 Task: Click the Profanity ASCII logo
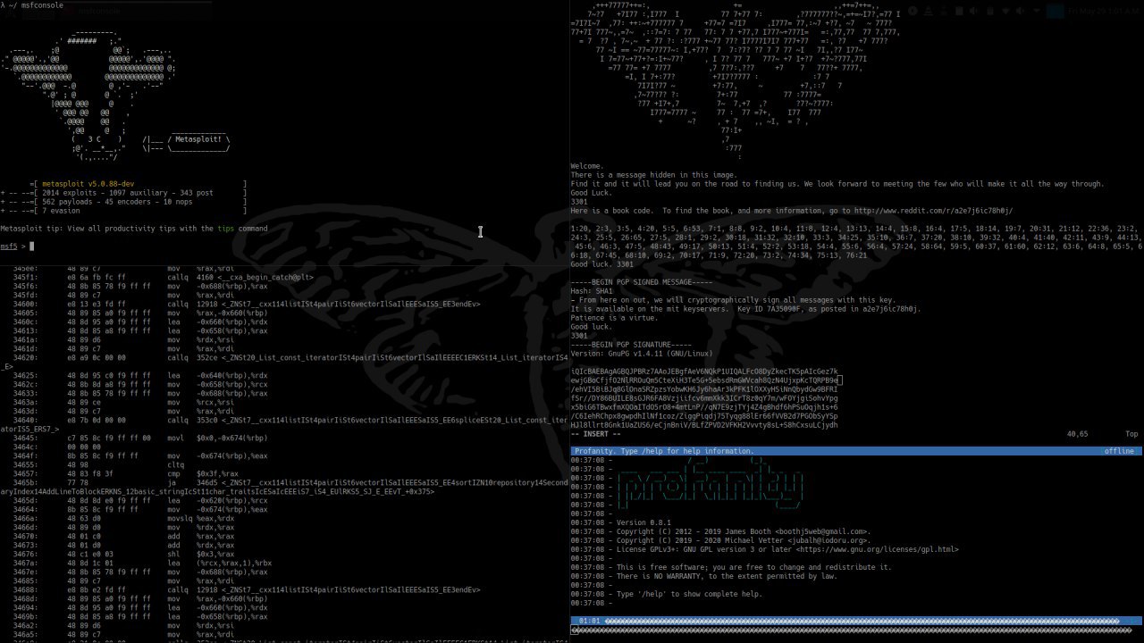pos(711,483)
